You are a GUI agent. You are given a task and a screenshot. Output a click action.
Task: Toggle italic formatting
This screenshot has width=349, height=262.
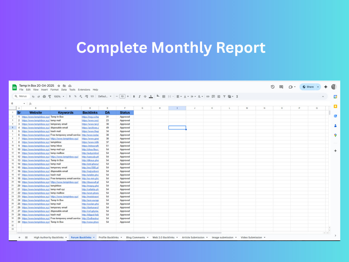(140, 96)
